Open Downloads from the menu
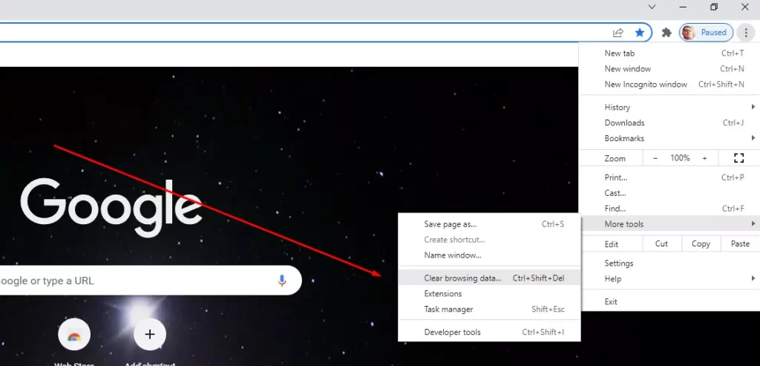Viewport: 760px width, 366px height. pyautogui.click(x=669, y=122)
